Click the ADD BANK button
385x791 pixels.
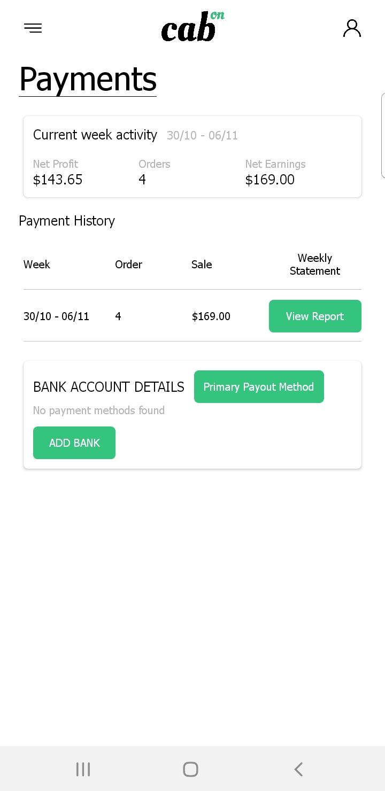(74, 443)
